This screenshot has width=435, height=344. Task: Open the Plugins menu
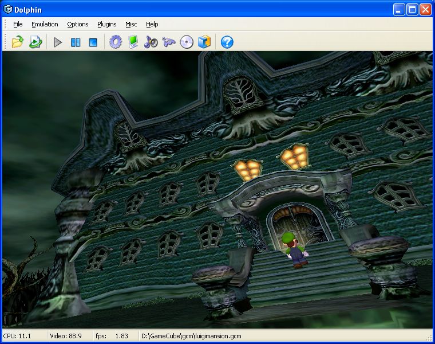point(107,24)
